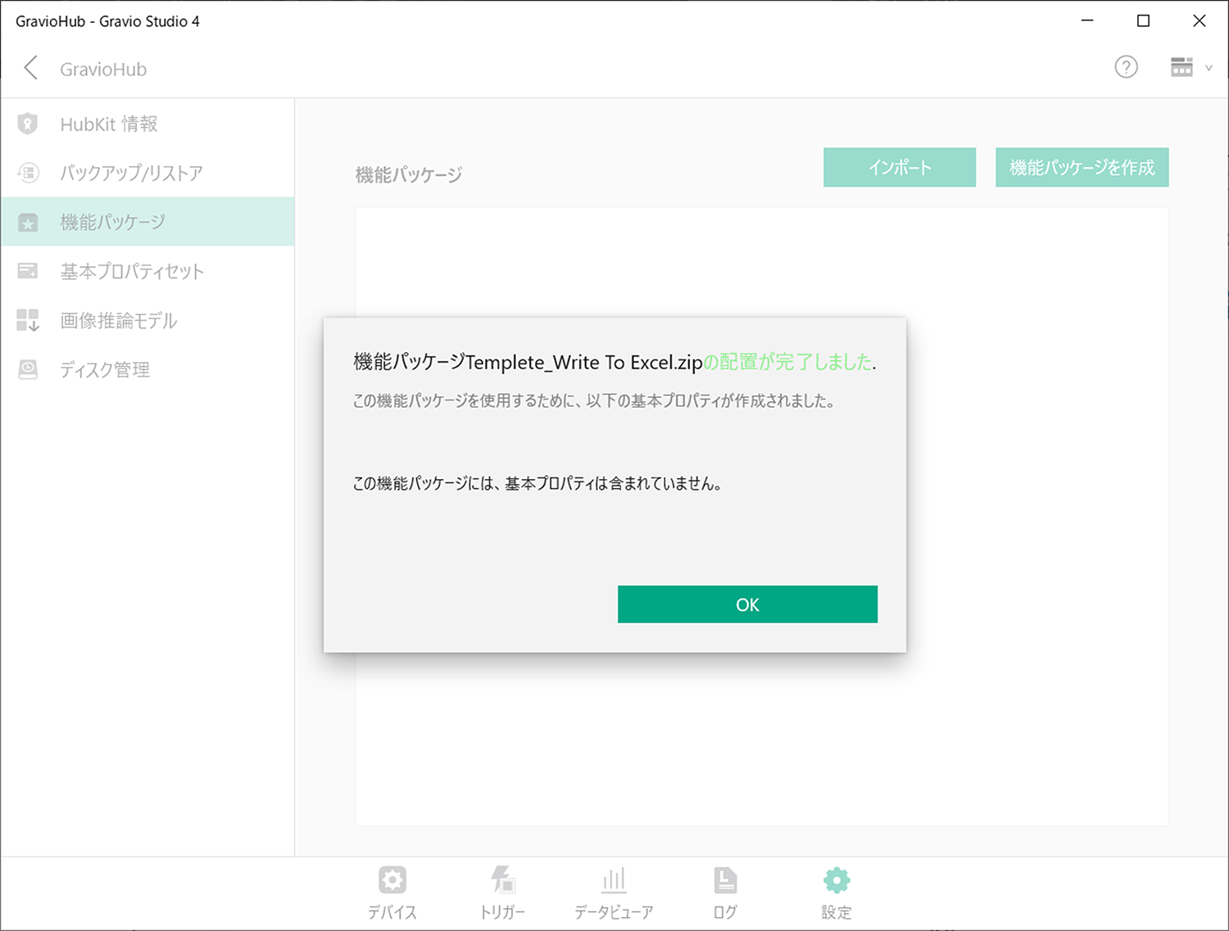
Task: Open the デバイス tab icon in bottom bar
Action: 392,880
